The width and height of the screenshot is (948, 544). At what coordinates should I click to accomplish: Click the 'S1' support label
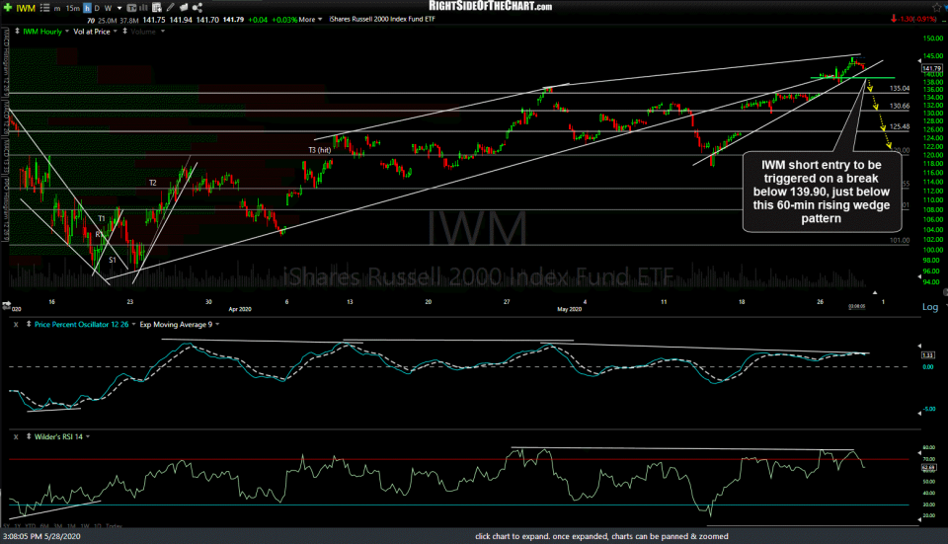point(112,260)
